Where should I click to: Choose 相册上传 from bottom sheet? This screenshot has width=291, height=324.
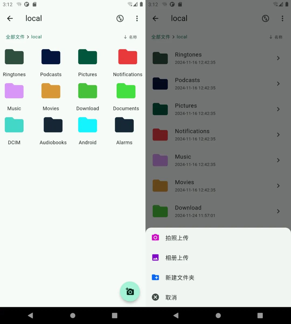pyautogui.click(x=218, y=258)
